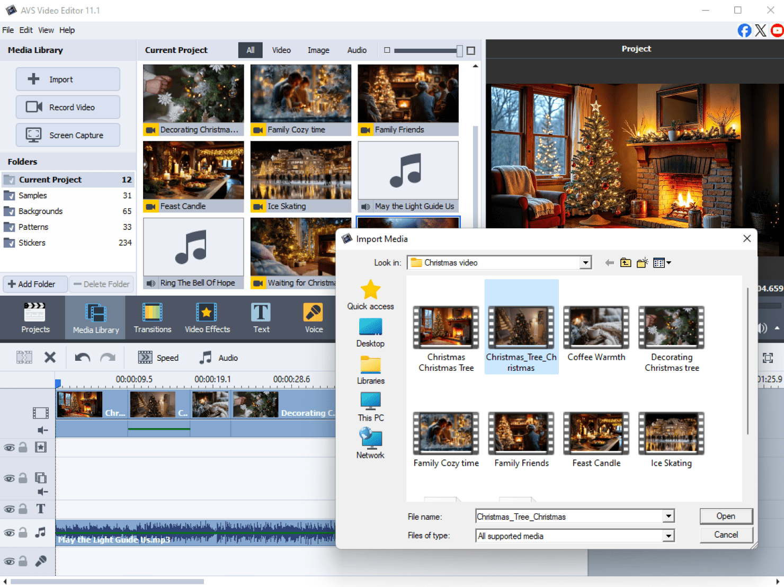Expand the Look in folder dropdown
784x587 pixels.
[585, 263]
